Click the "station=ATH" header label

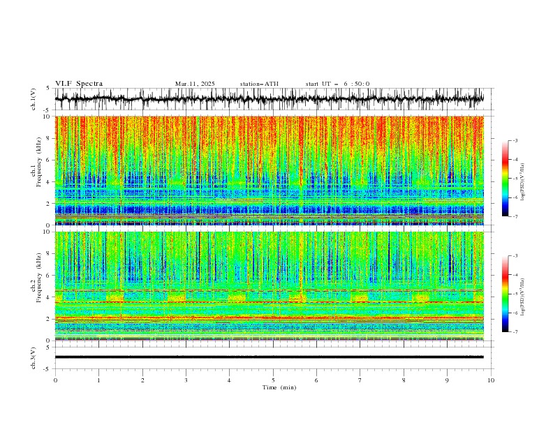pos(259,84)
